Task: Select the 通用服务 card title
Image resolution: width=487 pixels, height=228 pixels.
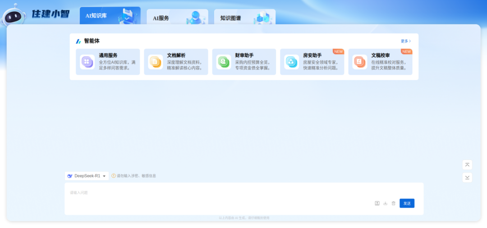Action: coord(108,55)
